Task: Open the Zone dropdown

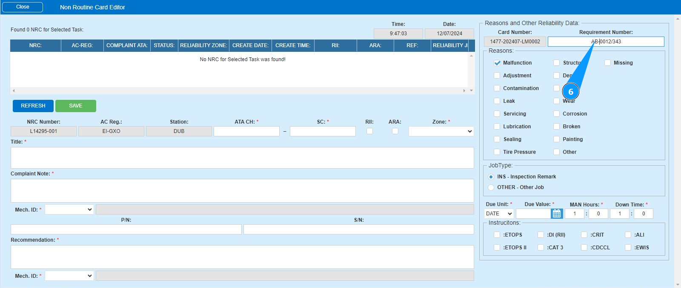Action: 441,131
